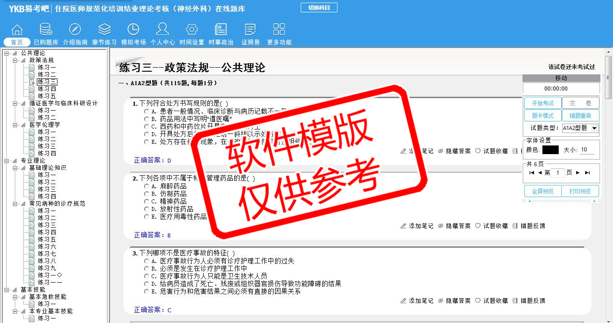Select 练习四 under 政策法规
613x323 pixels.
tap(47, 89)
